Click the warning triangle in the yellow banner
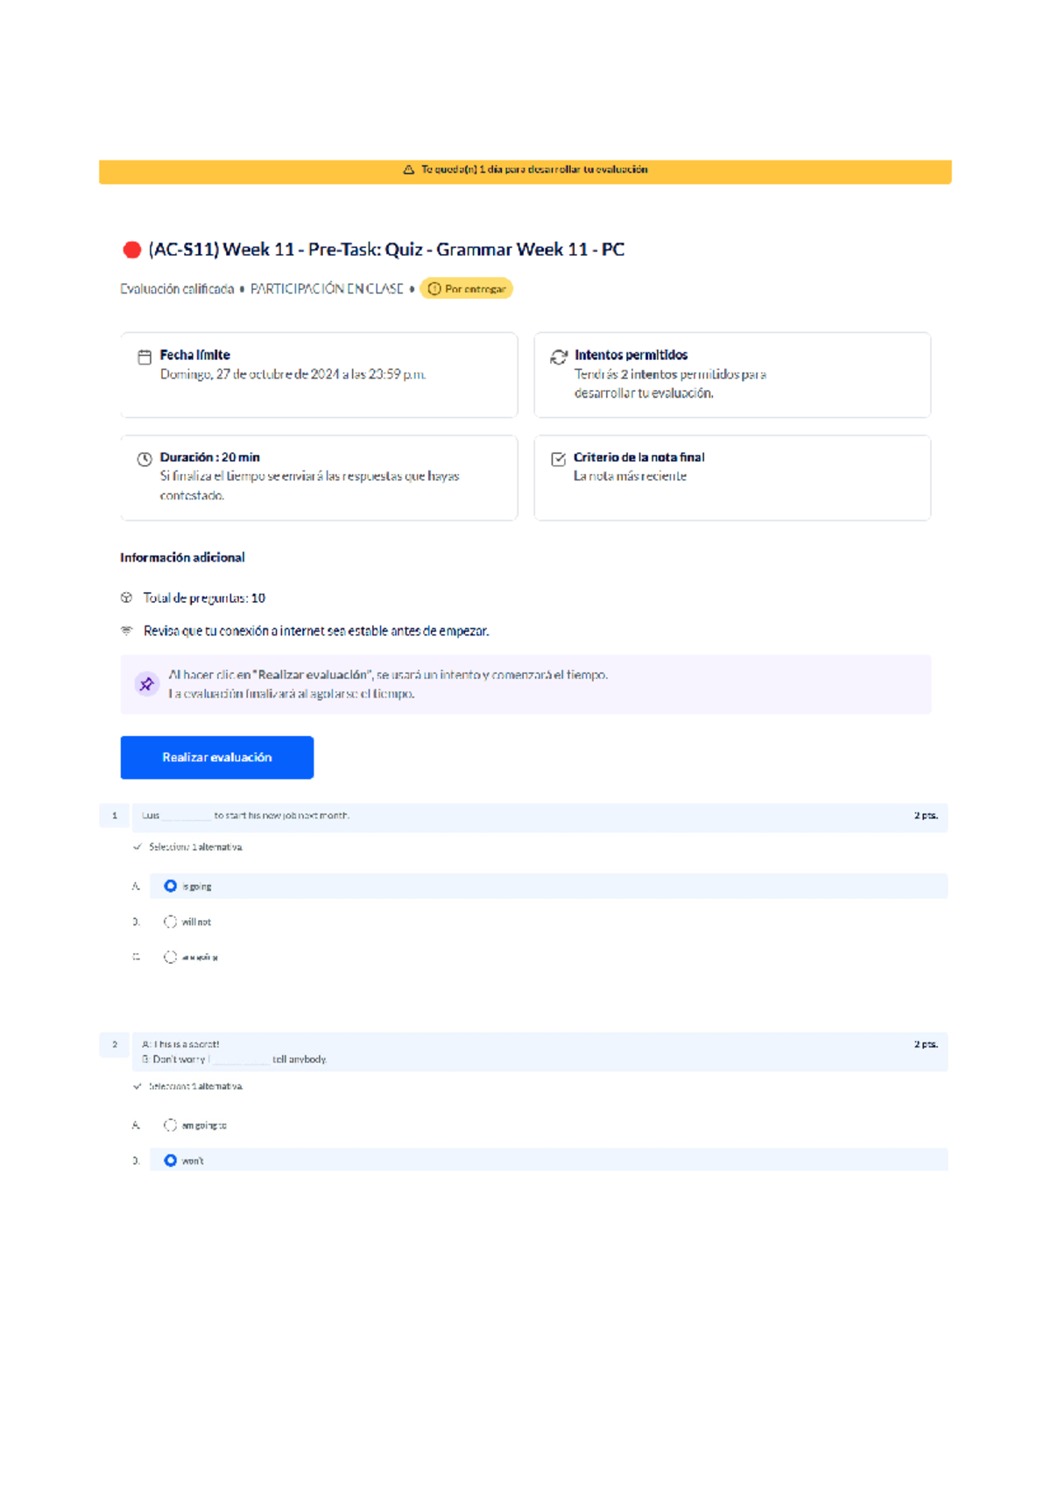 point(408,170)
